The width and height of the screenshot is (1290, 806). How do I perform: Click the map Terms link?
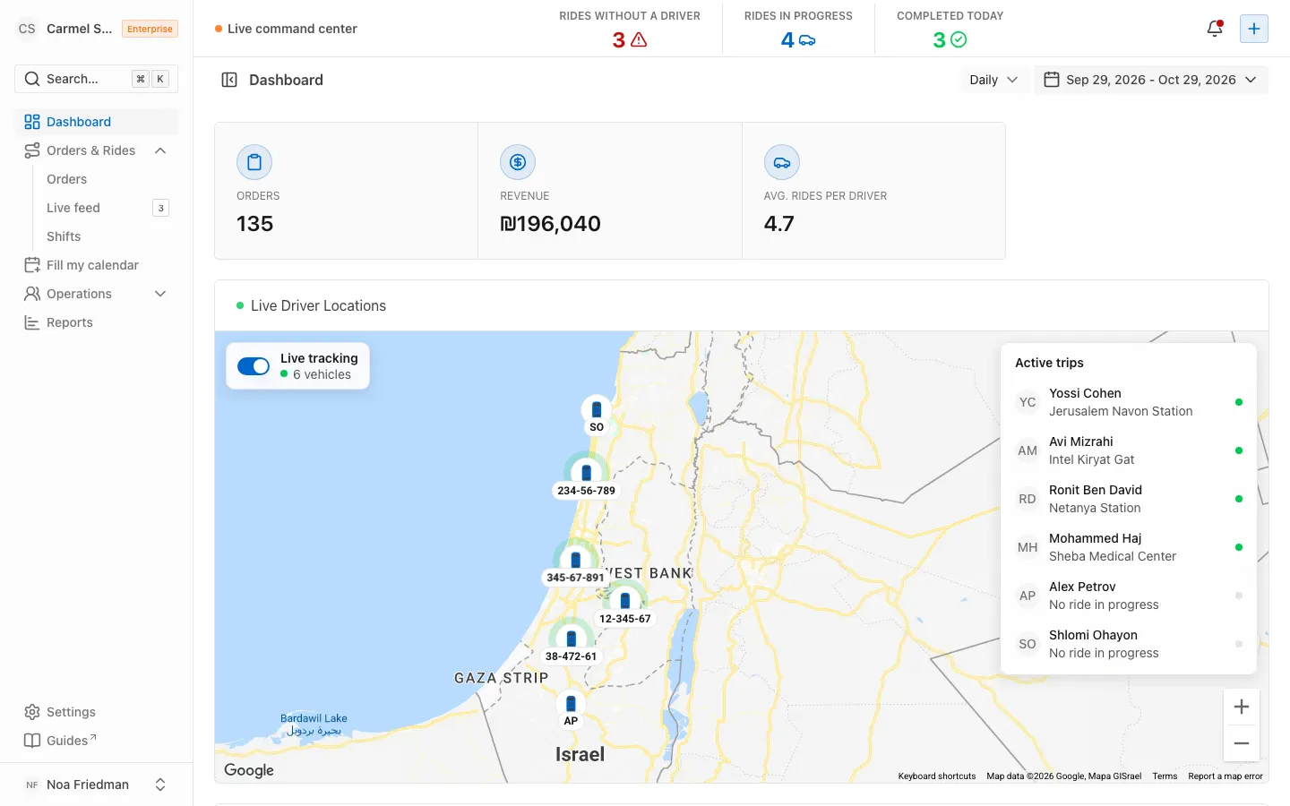1165,776
